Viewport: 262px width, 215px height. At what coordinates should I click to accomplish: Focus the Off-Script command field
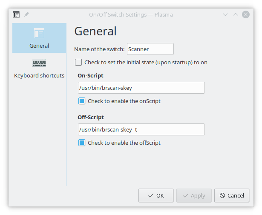(x=141, y=129)
